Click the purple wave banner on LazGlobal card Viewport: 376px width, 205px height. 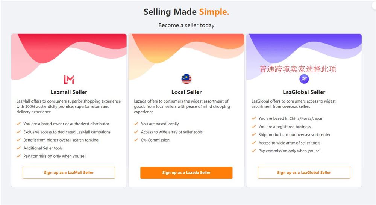tap(304, 48)
